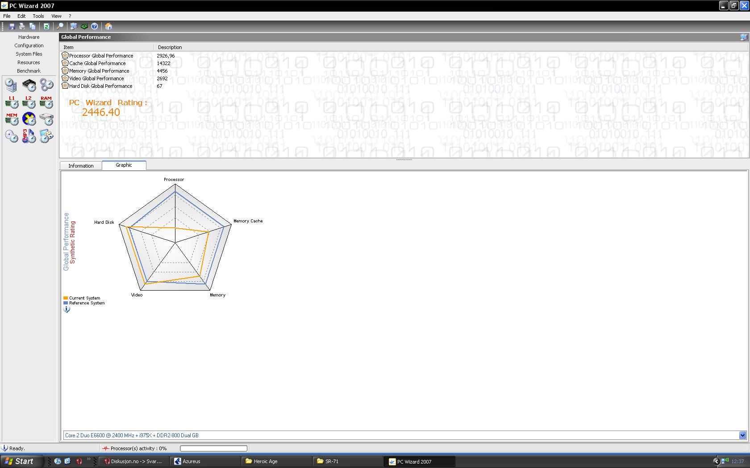
Task: Open the Benchmark sidebar section
Action: tap(29, 71)
